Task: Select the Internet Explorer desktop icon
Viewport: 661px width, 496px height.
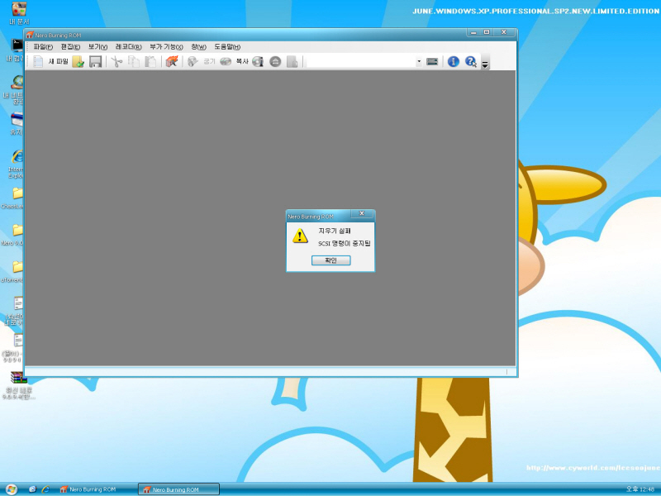Action: click(x=16, y=164)
